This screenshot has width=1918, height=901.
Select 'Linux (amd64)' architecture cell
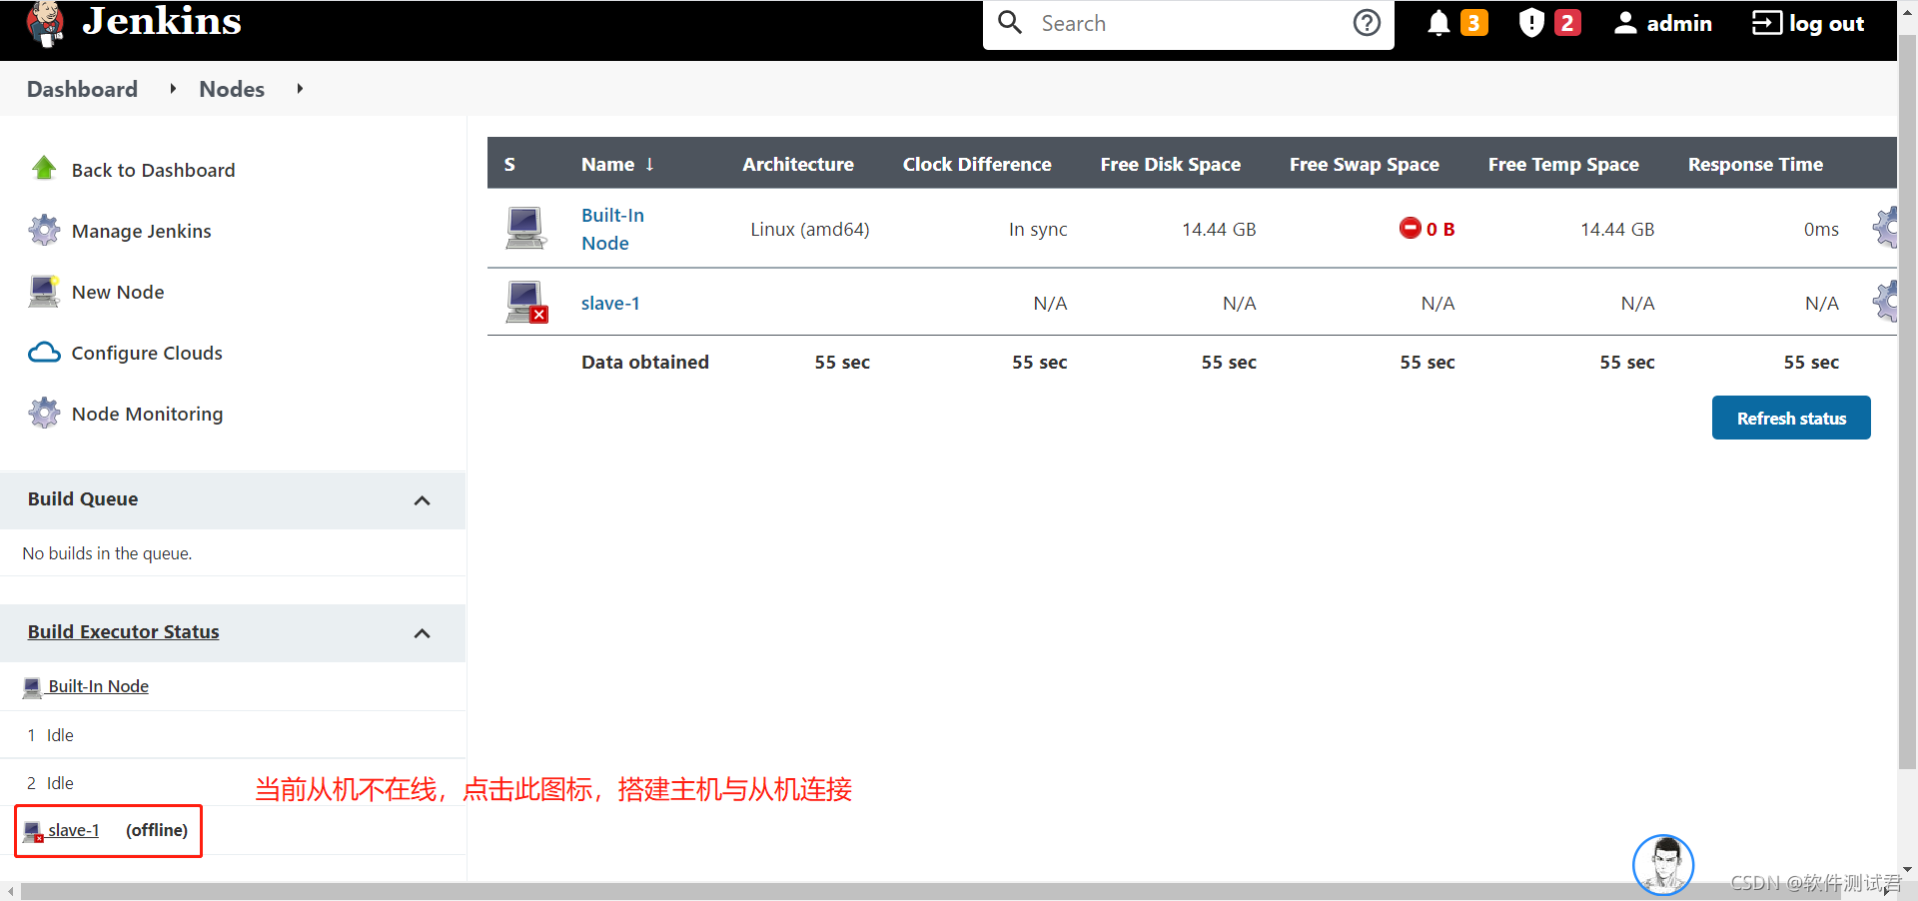[x=809, y=229]
